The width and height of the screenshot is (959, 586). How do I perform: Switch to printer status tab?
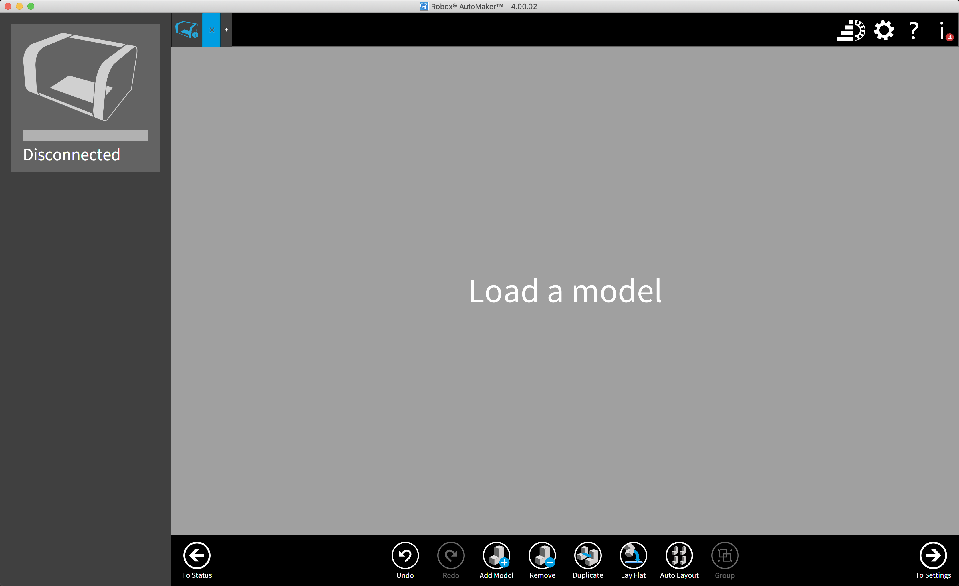[x=187, y=30]
